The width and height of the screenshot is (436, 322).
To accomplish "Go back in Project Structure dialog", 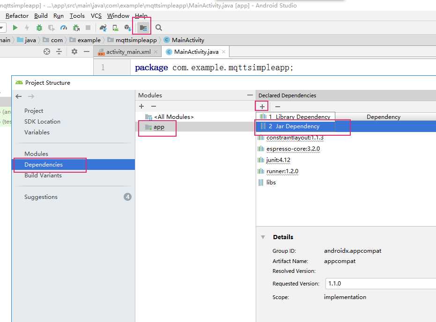I will point(19,96).
